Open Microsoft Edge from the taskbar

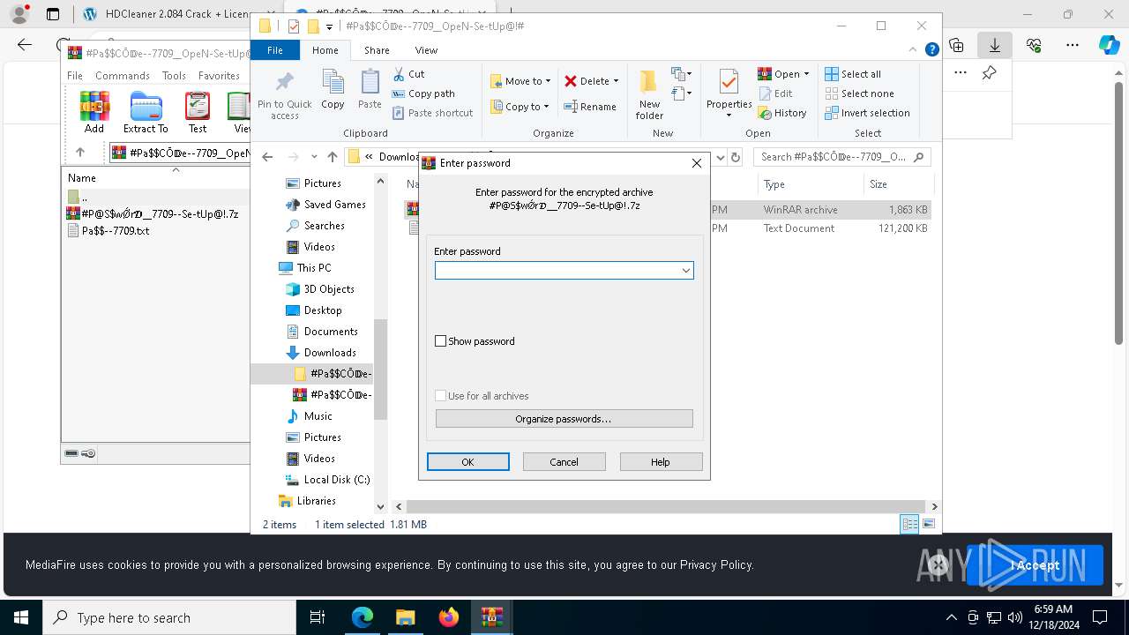click(x=363, y=617)
